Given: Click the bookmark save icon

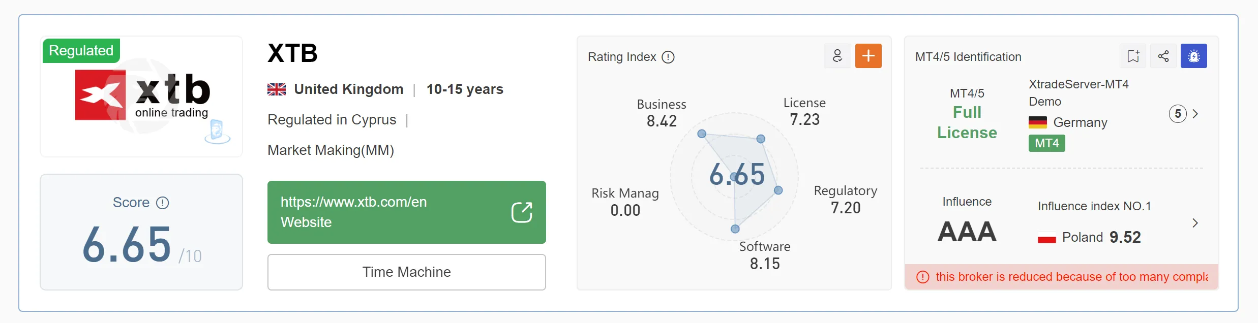Looking at the screenshot, I should coord(1133,56).
